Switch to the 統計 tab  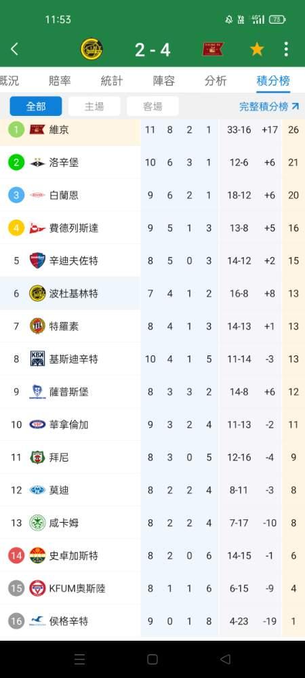(112, 81)
